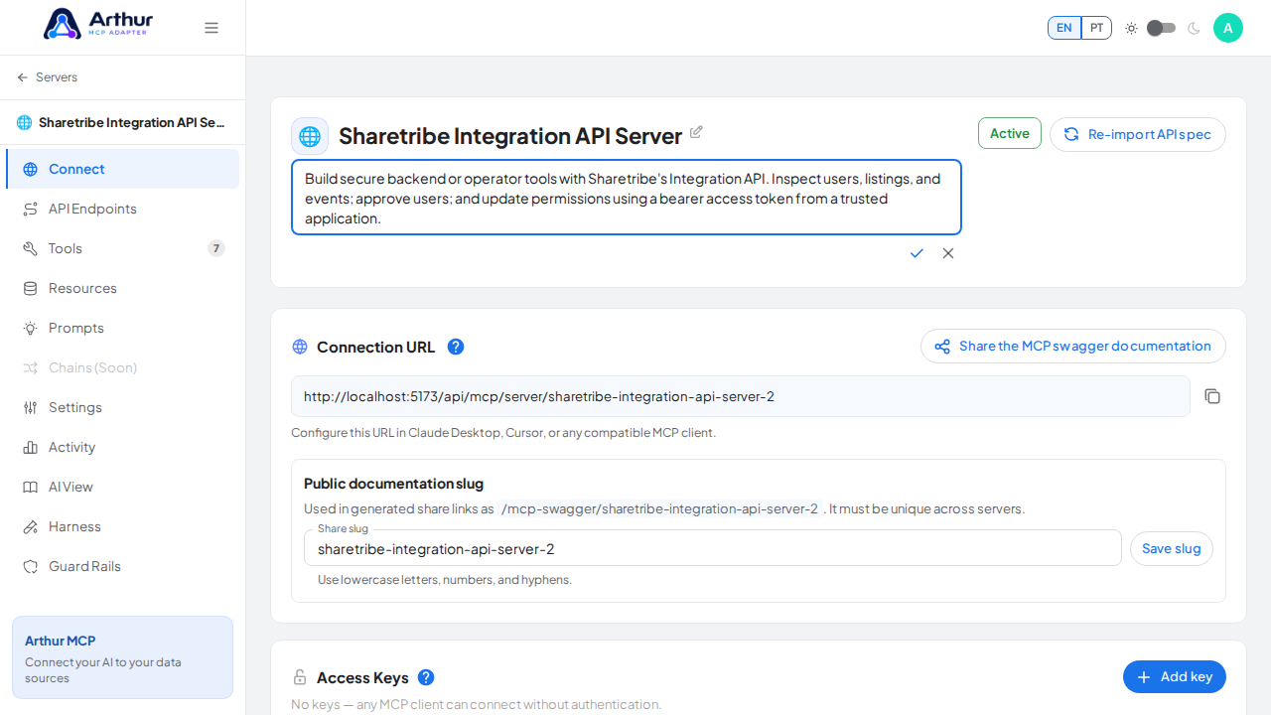Click the Public documentation slug heading
The width and height of the screenshot is (1271, 715).
[393, 484]
